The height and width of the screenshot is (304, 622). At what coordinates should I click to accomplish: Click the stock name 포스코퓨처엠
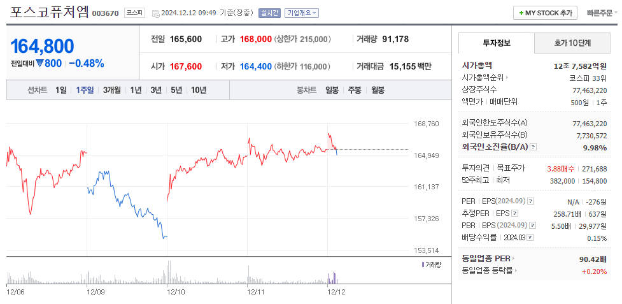tap(50, 12)
